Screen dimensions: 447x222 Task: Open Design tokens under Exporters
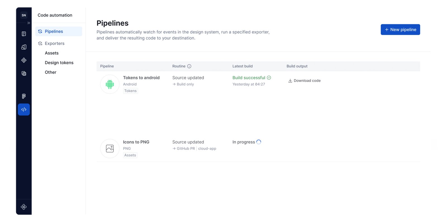pos(59,63)
